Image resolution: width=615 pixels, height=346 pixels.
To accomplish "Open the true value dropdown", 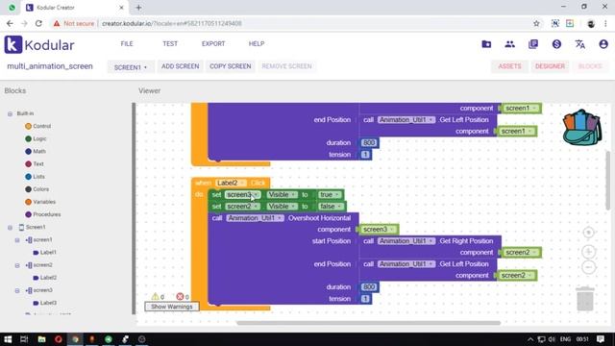I will 329,194.
